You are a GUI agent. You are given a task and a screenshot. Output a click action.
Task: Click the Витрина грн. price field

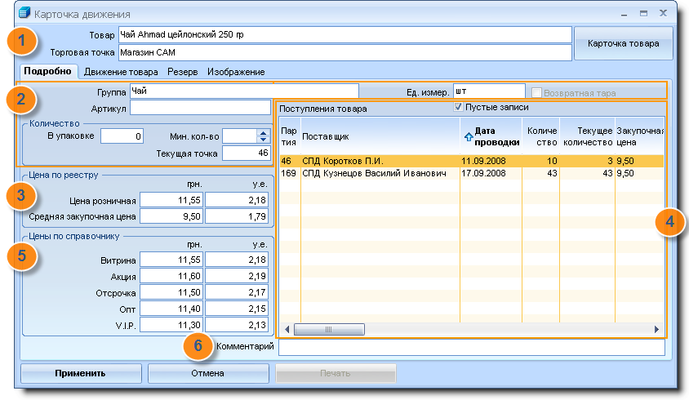point(171,260)
